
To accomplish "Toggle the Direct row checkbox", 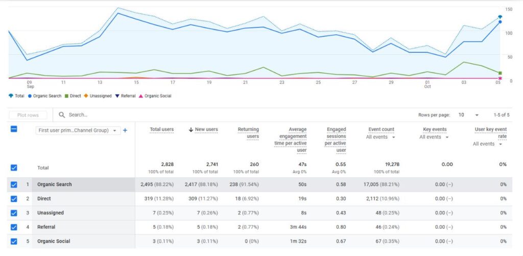I will pyautogui.click(x=14, y=199).
